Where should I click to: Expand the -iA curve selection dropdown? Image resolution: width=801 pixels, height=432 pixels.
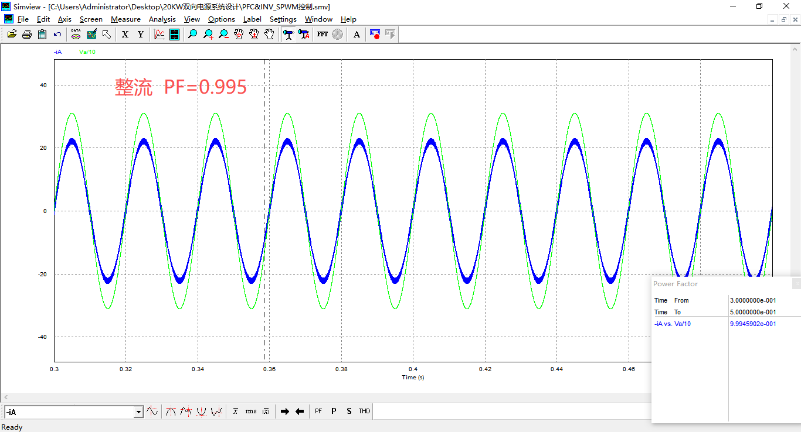138,412
